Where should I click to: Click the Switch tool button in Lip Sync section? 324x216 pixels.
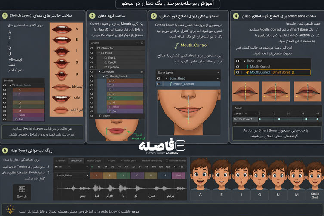[22, 192]
